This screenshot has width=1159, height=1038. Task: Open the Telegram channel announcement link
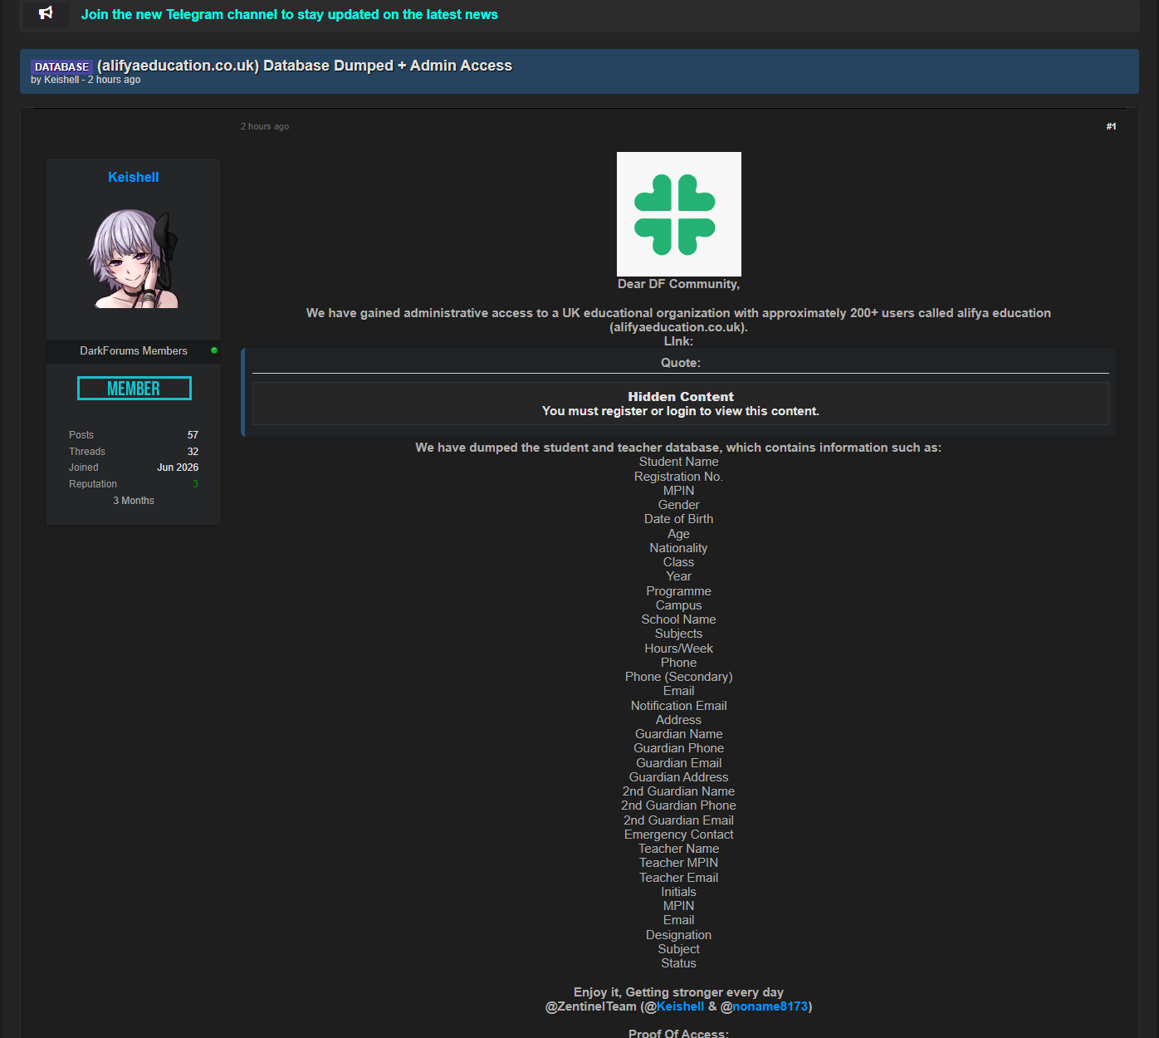click(289, 14)
